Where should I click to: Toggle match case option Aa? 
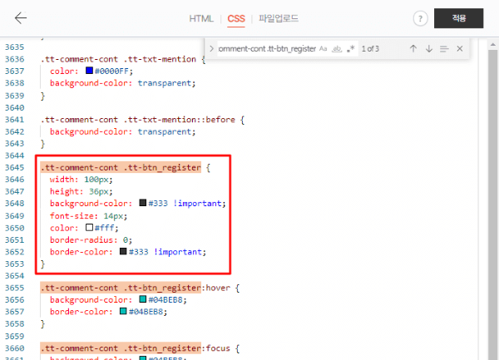pyautogui.click(x=323, y=49)
